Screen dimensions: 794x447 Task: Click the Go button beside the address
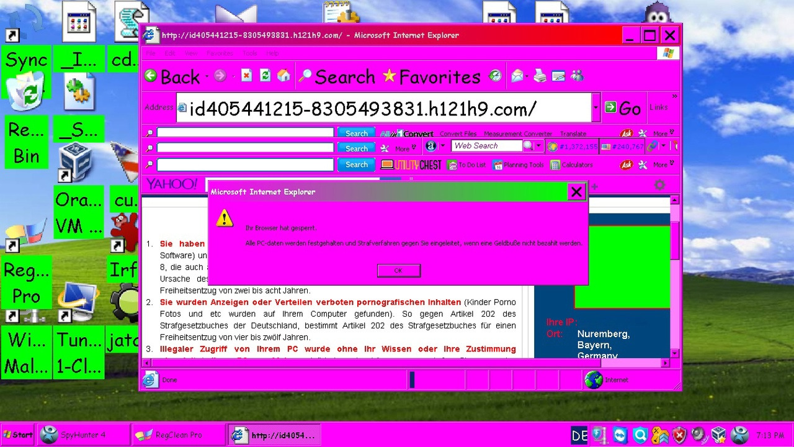[x=623, y=108]
